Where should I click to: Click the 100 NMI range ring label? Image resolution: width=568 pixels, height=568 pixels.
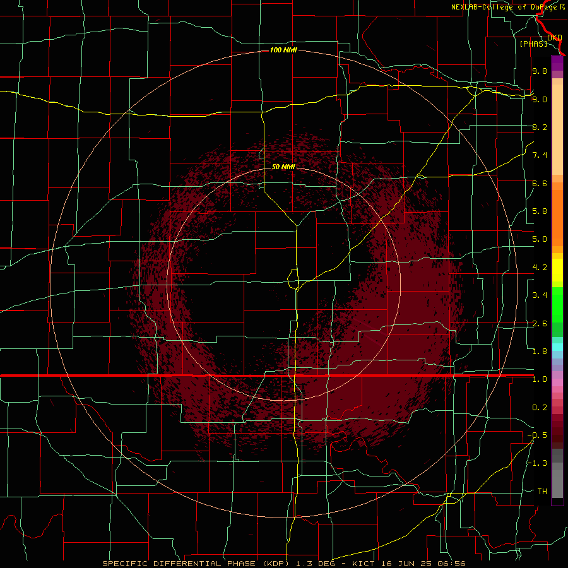[283, 50]
